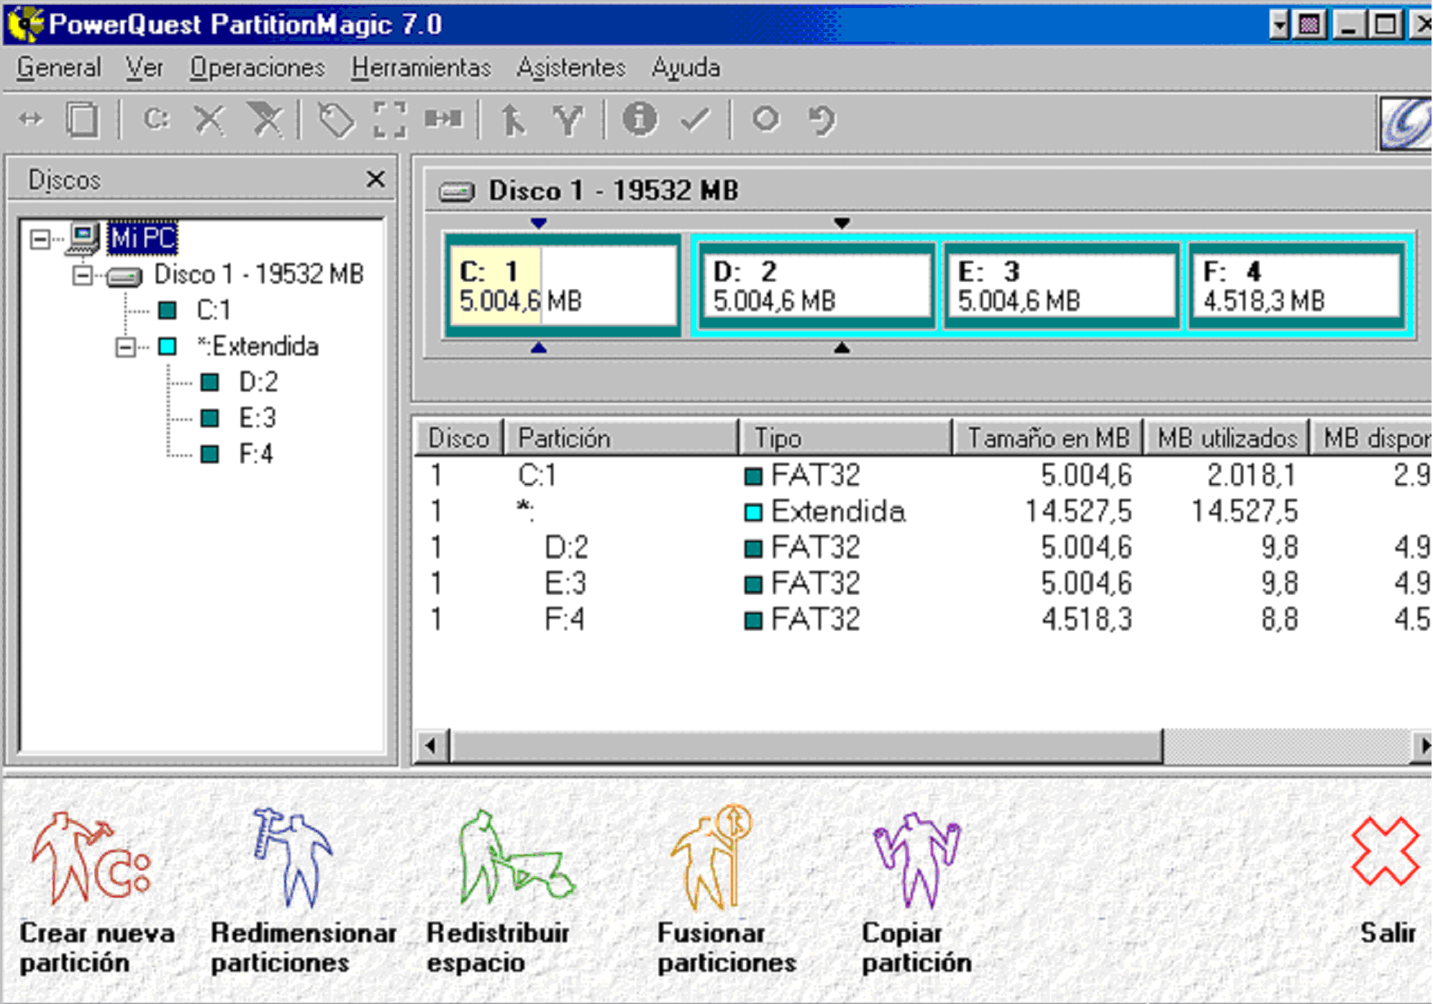
Task: Click the black upper marker above D: partition
Action: click(x=842, y=223)
